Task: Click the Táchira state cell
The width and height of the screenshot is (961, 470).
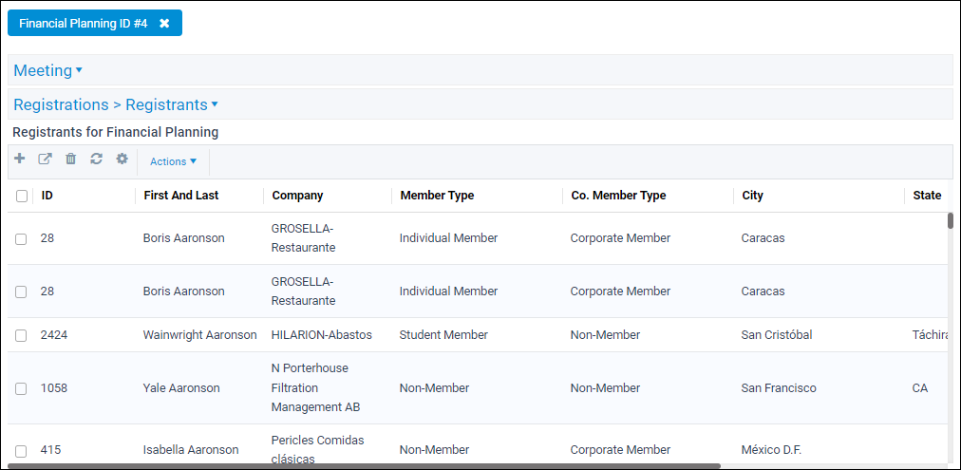Action: (931, 335)
